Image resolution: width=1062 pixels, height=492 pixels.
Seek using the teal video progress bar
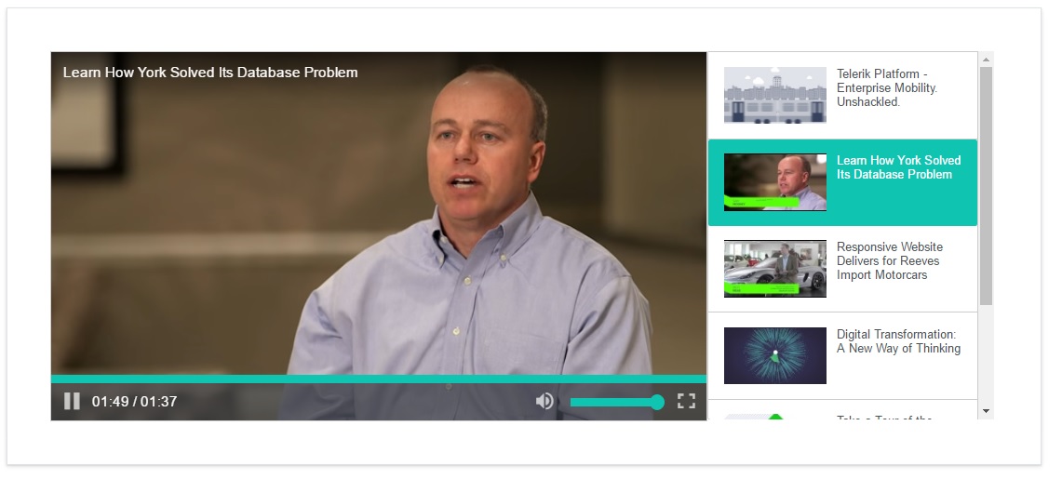pos(379,379)
